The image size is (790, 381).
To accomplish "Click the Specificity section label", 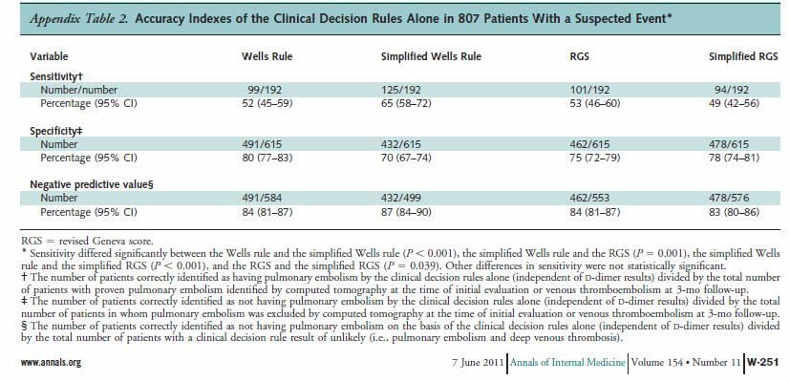I will click(56, 131).
